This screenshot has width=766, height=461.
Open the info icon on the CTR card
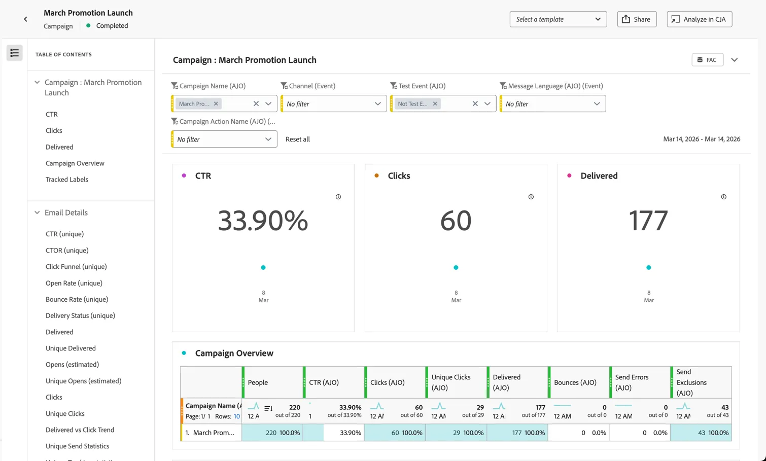click(338, 197)
